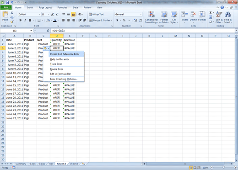Image resolution: width=238 pixels, height=170 pixels.
Task: Click the Sort & Filter icon
Action: tap(219, 15)
